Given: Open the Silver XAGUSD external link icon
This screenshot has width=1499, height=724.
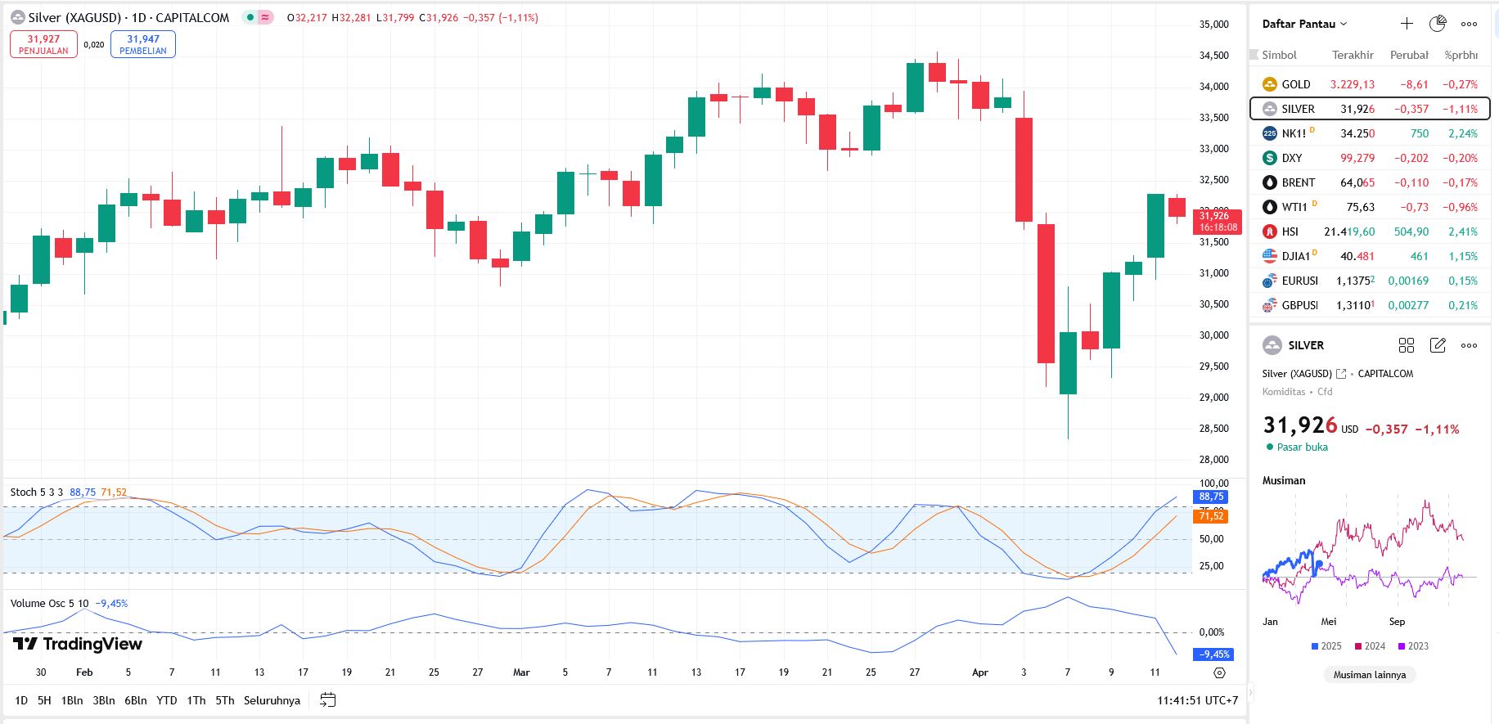Looking at the screenshot, I should [x=1341, y=374].
